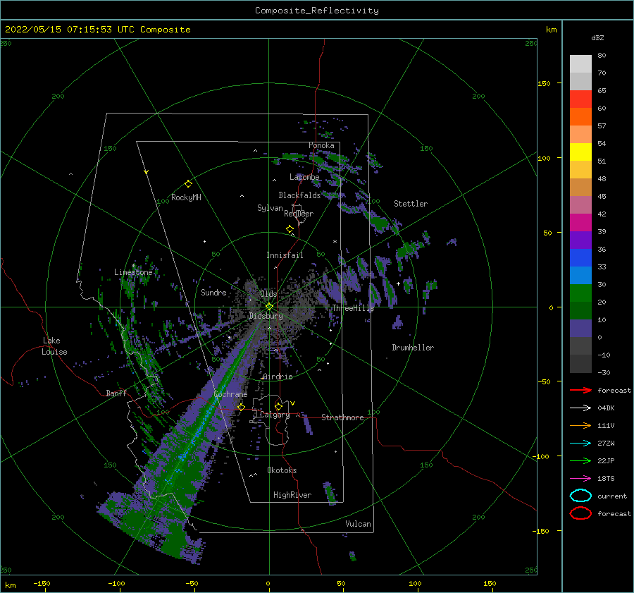The width and height of the screenshot is (634, 593).
Task: Click the Innisfail label
Action: pos(285,255)
